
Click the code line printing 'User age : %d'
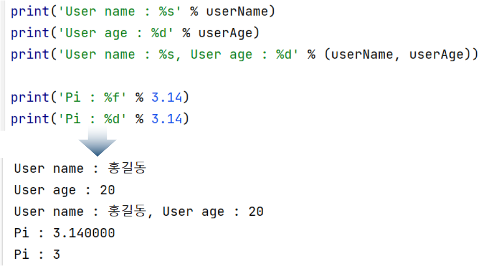click(x=135, y=33)
